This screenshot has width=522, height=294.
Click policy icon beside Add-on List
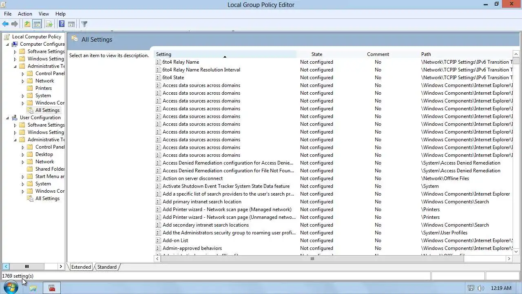click(159, 241)
